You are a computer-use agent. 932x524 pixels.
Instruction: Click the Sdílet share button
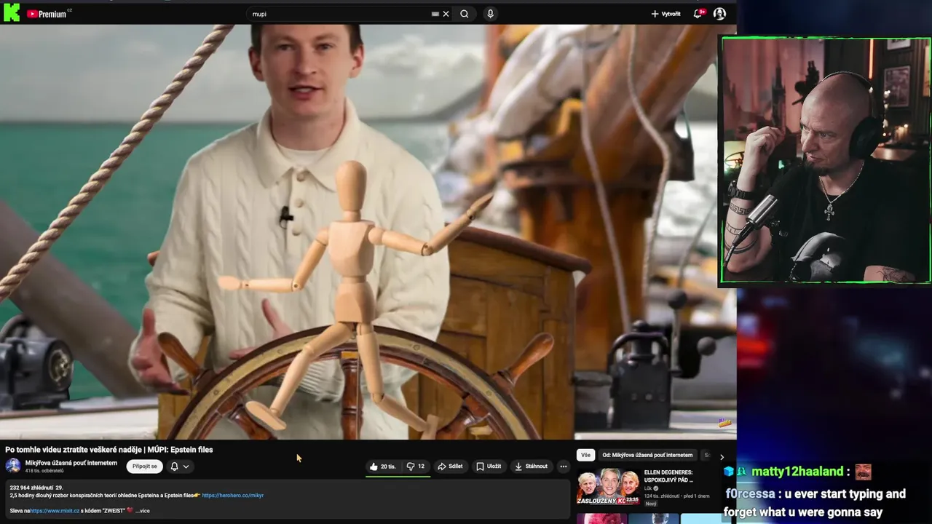pos(450,467)
